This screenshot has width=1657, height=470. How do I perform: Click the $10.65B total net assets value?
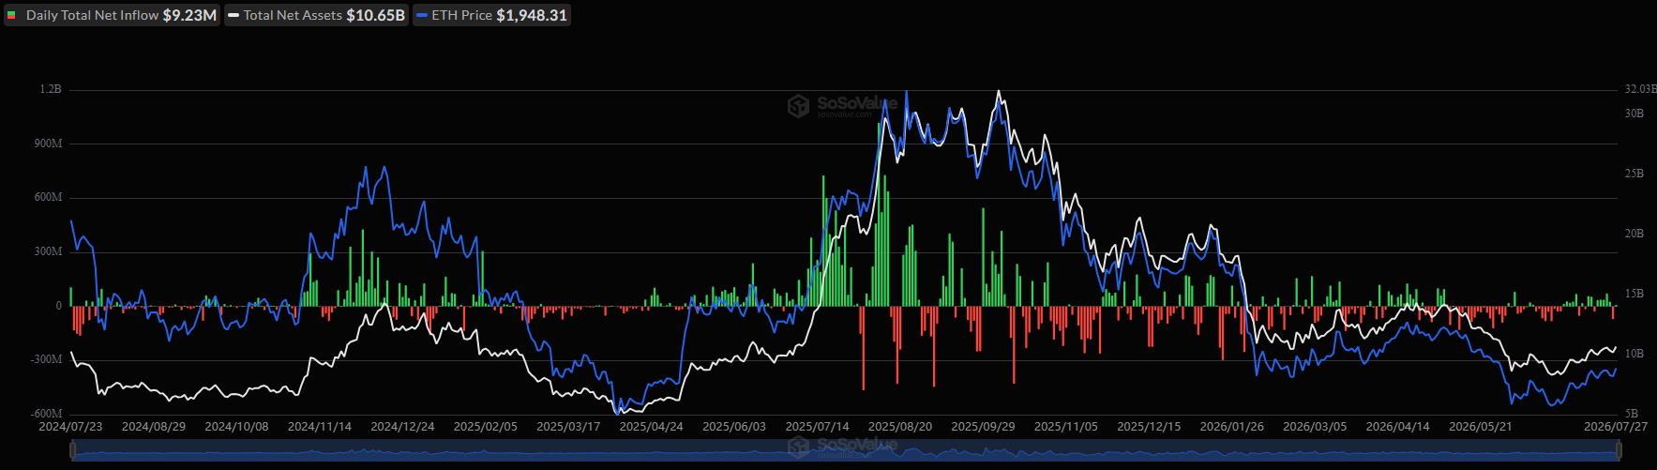tap(376, 15)
